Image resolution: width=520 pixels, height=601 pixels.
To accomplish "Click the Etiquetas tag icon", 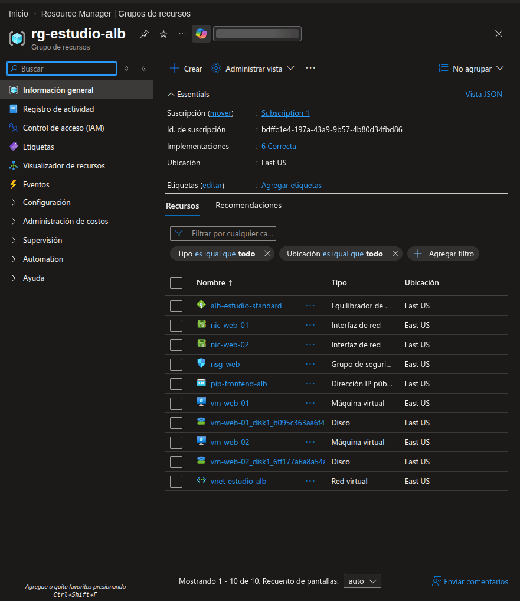I will [x=14, y=147].
